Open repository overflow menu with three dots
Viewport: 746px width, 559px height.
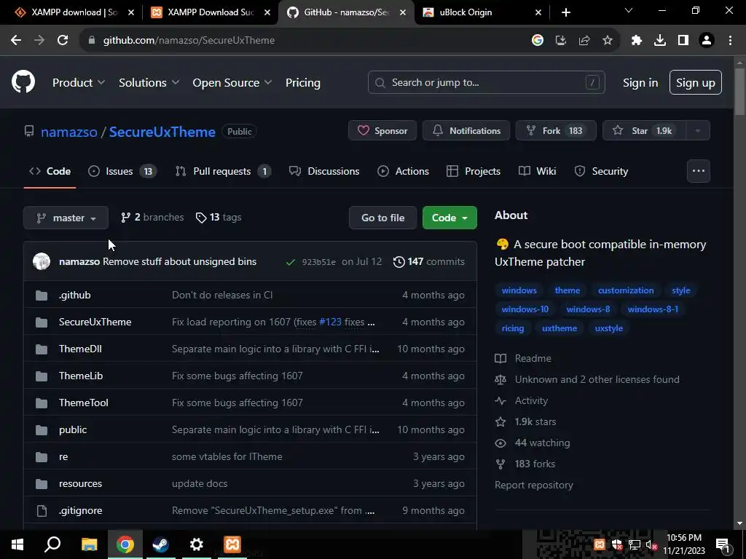pos(699,171)
